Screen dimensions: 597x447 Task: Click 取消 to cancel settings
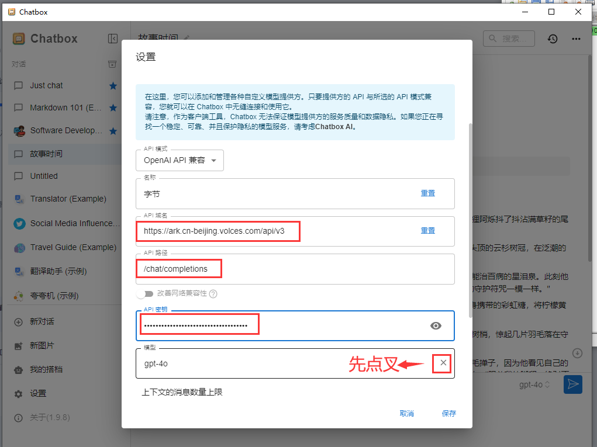click(x=406, y=414)
